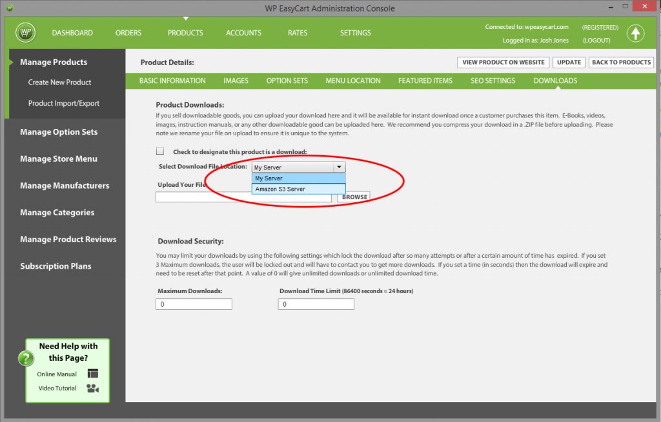Click the Upload Your File path field
The width and height of the screenshot is (661, 422).
pyautogui.click(x=243, y=197)
